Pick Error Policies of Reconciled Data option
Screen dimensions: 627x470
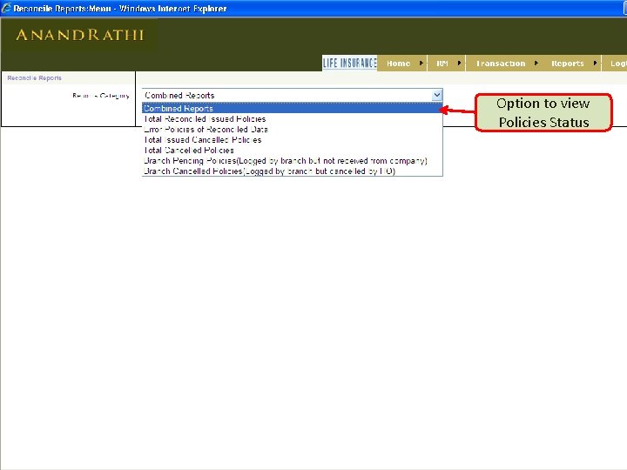(x=293, y=130)
